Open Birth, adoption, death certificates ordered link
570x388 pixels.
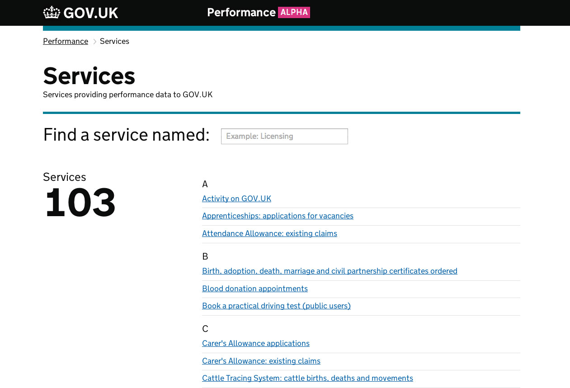click(x=330, y=271)
